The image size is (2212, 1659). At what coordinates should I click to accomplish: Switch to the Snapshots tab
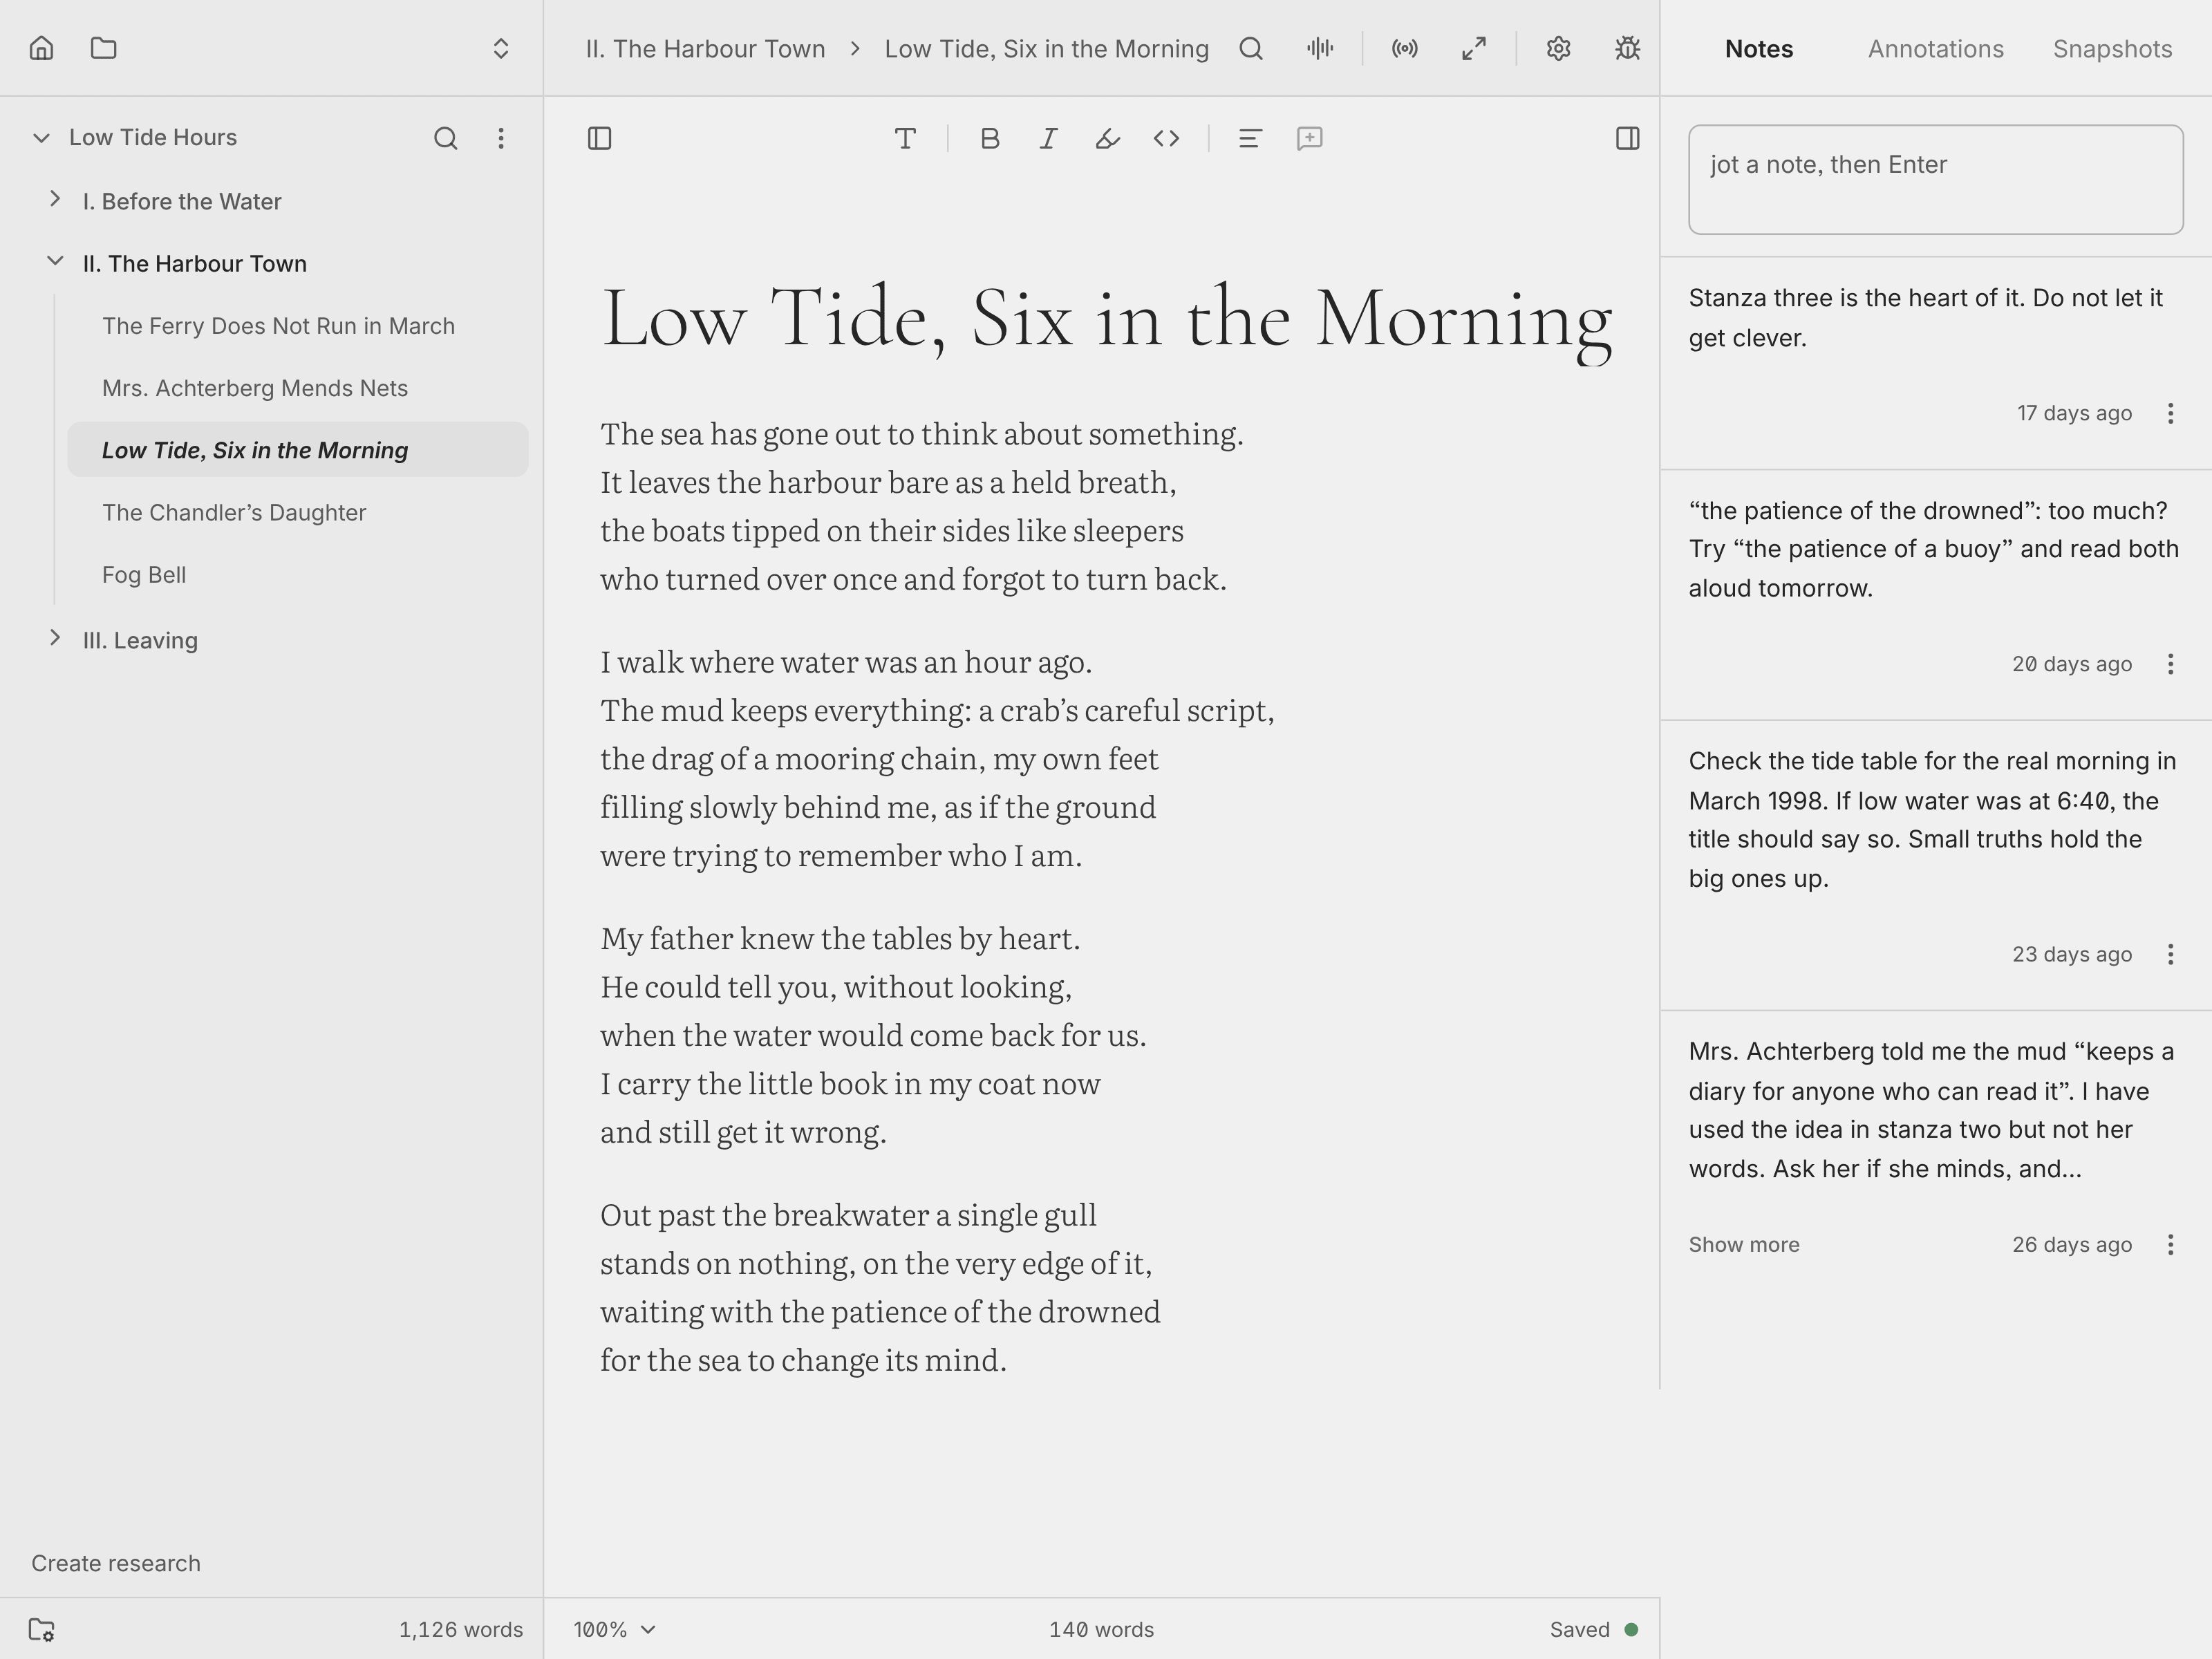2112,49
